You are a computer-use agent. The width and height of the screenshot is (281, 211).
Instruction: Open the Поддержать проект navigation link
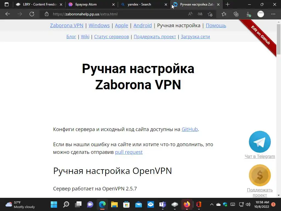[x=155, y=37]
